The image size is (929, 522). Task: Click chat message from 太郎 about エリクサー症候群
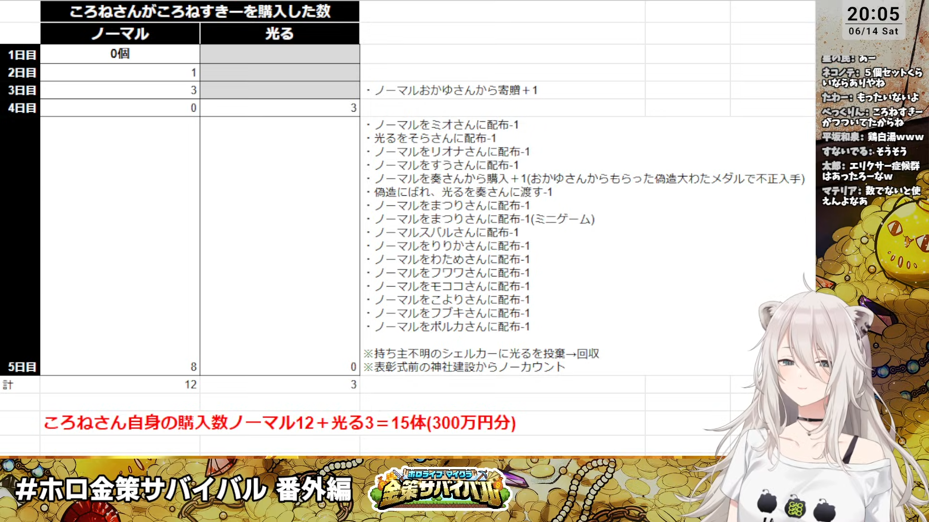coord(870,171)
